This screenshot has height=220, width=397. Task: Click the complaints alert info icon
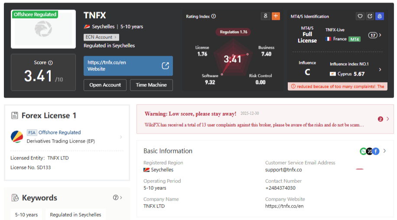point(293,86)
